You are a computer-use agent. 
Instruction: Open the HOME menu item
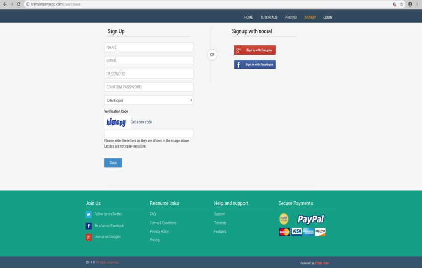(248, 17)
